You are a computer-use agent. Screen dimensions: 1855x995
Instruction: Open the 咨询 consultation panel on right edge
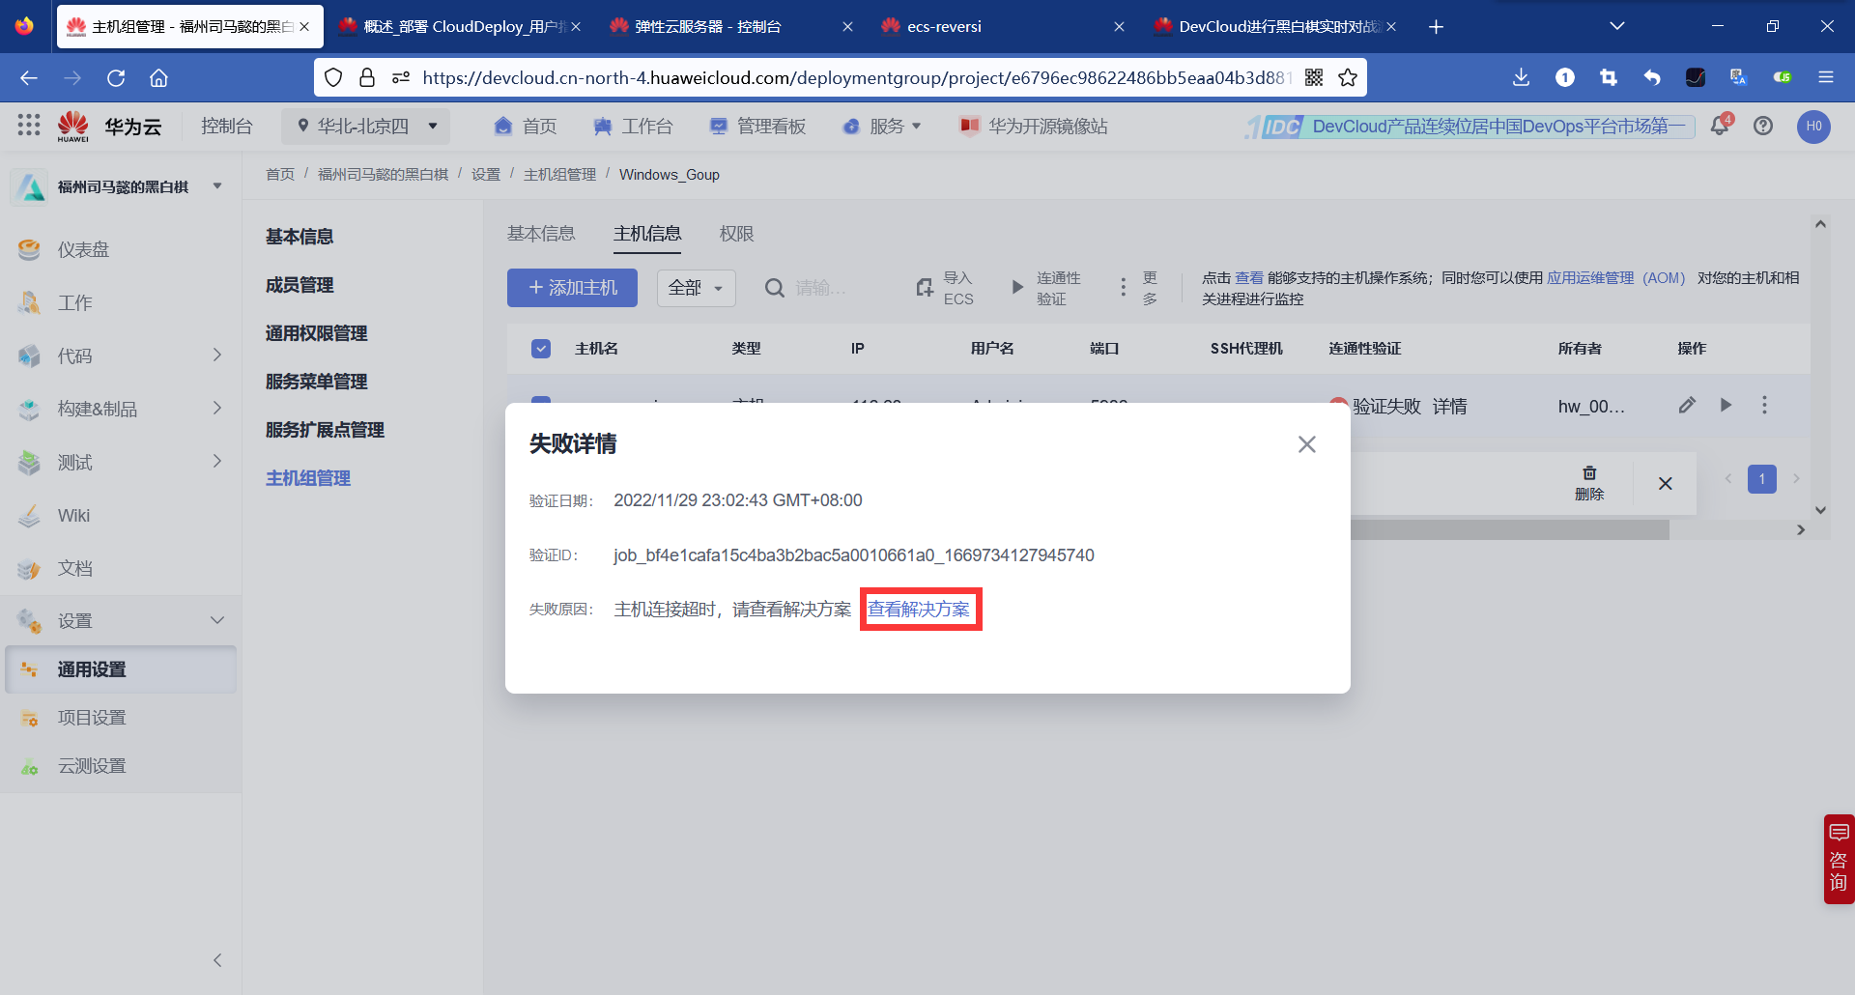1837,860
